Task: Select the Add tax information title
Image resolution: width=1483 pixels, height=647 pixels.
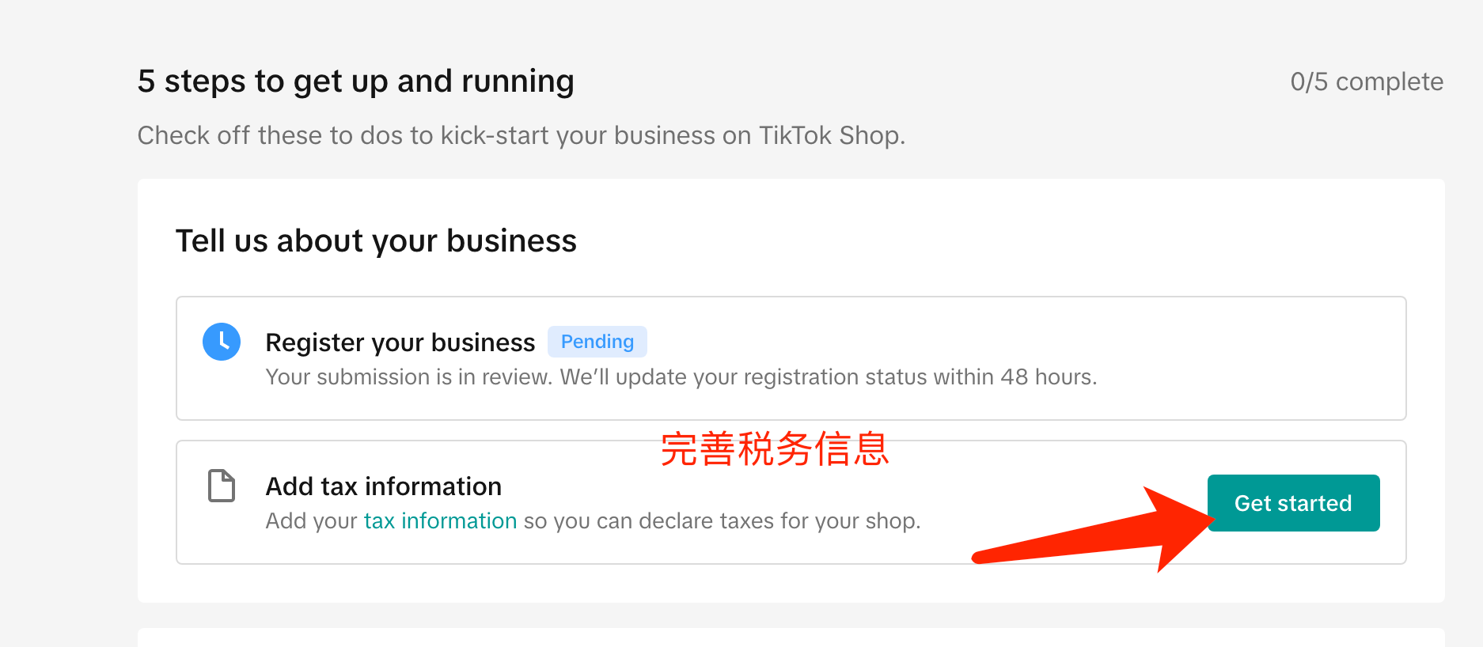Action: 384,486
